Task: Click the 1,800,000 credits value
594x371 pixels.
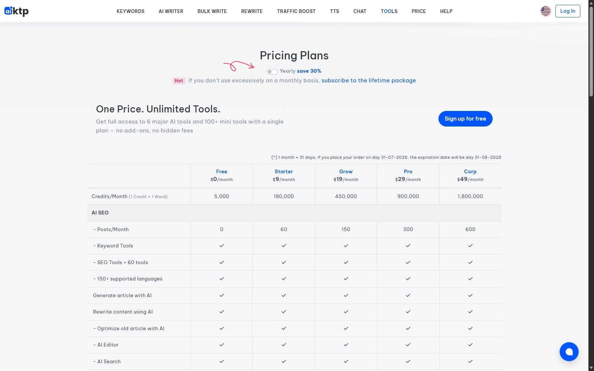Action: tap(470, 196)
